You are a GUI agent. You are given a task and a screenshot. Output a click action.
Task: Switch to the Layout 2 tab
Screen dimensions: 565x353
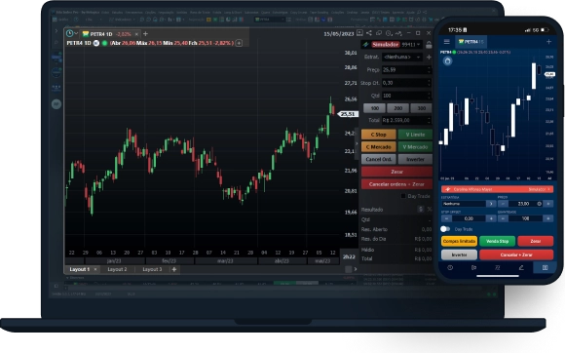click(117, 269)
